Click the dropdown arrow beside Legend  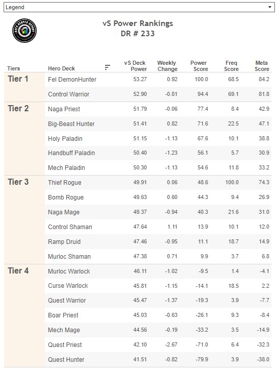(x=270, y=7)
